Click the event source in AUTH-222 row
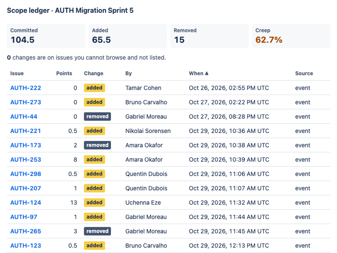 click(x=303, y=88)
